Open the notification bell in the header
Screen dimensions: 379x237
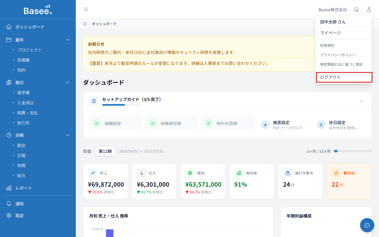[356, 9]
